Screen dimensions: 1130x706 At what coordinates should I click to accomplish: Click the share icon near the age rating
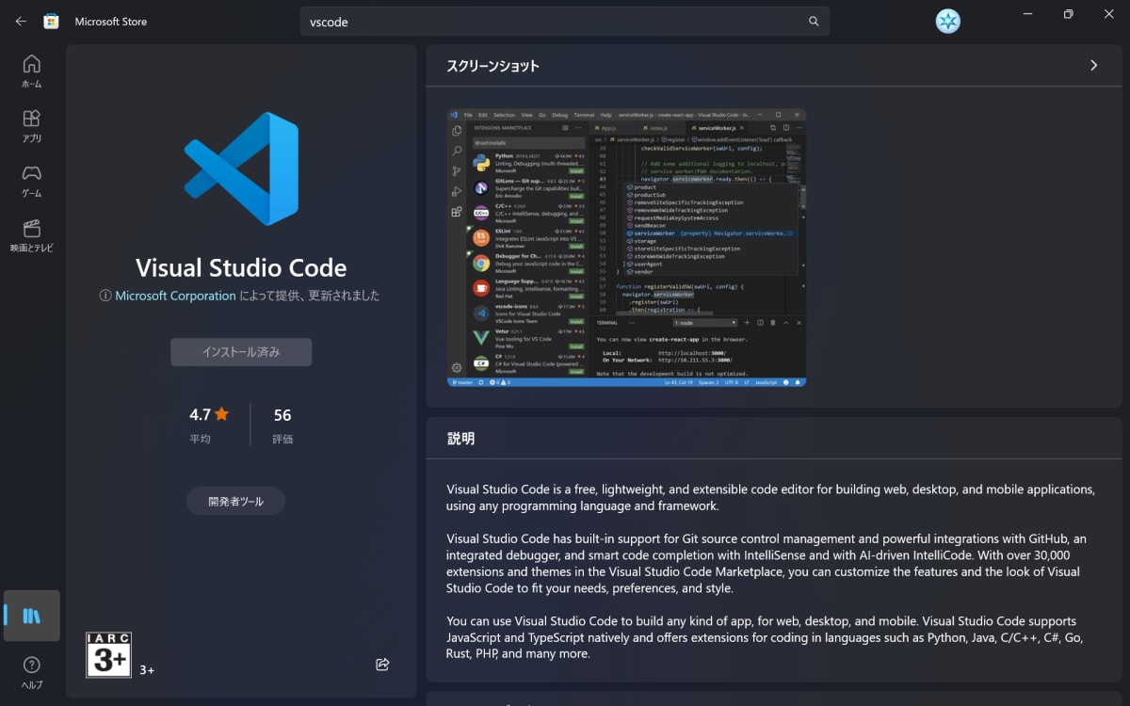tap(382, 664)
